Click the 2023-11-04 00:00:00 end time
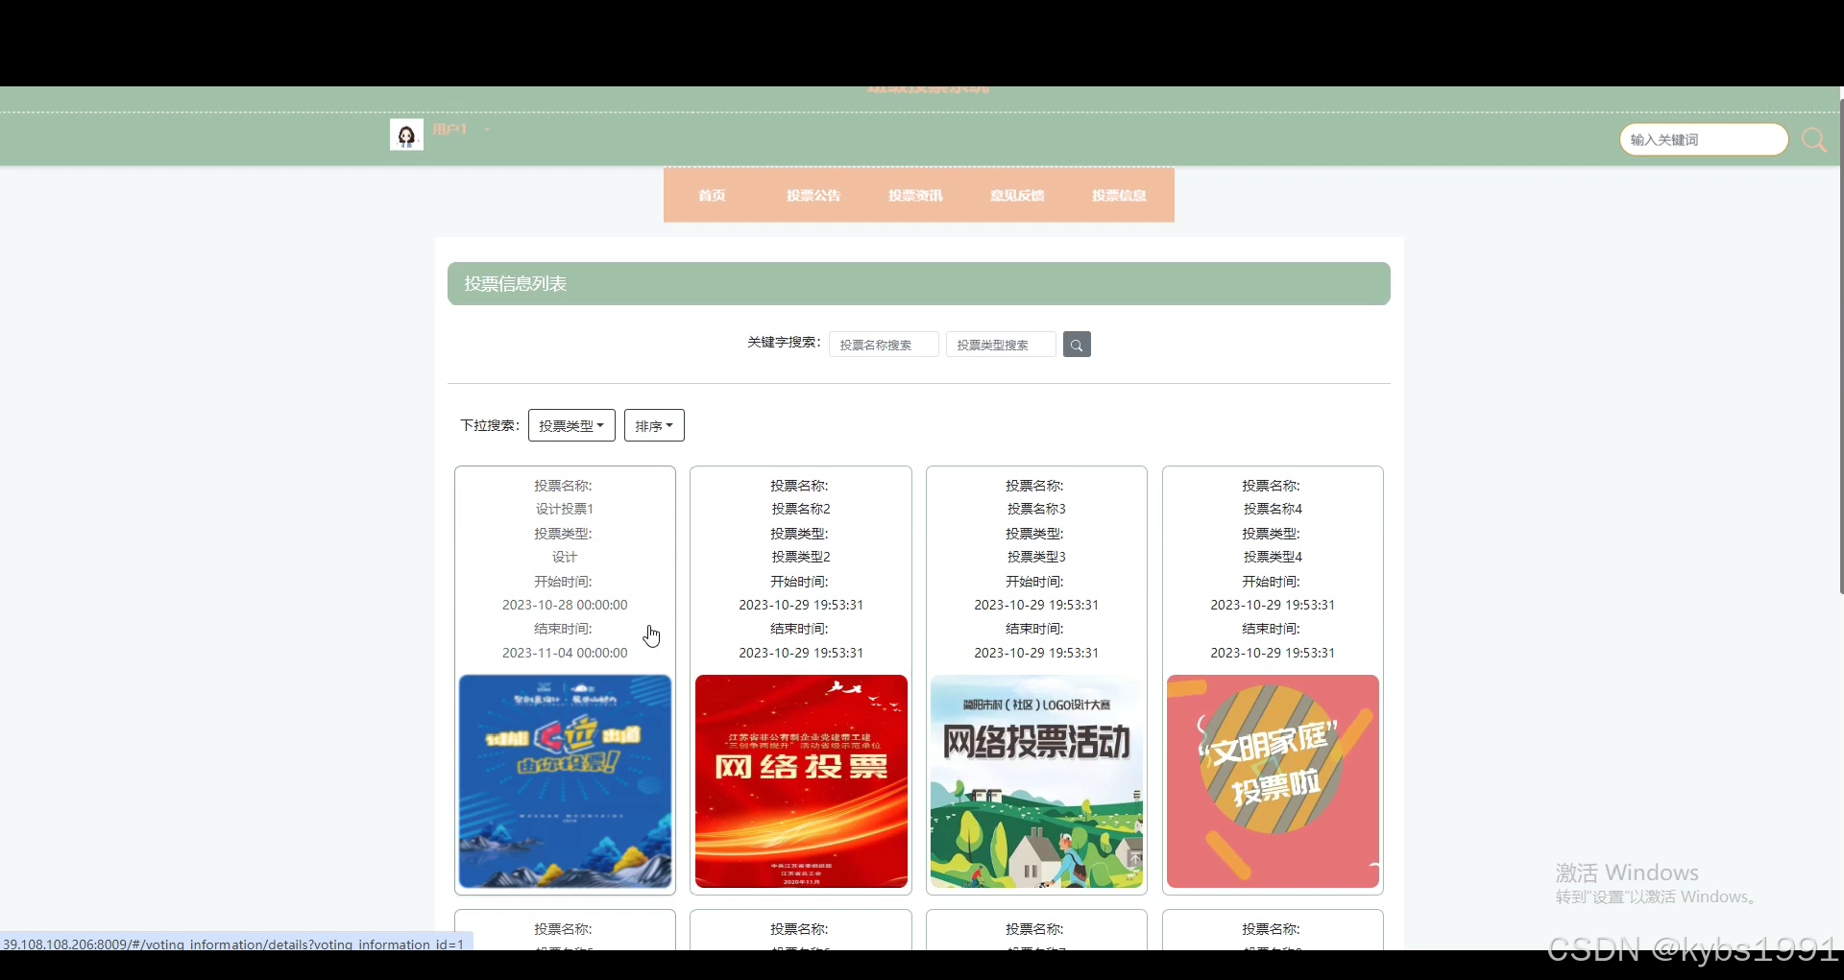The image size is (1844, 980). 565,653
